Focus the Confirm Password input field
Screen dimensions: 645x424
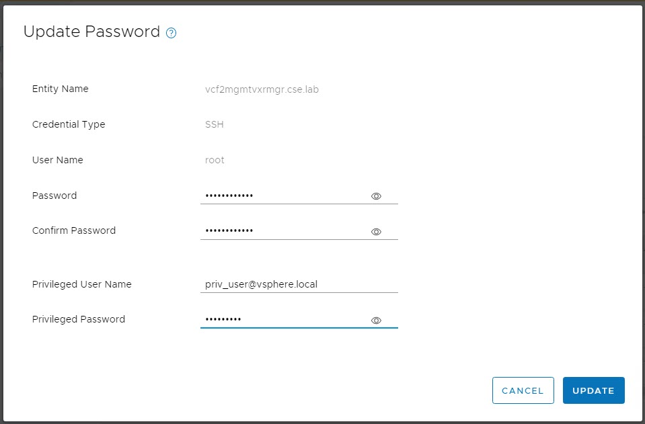pos(282,231)
